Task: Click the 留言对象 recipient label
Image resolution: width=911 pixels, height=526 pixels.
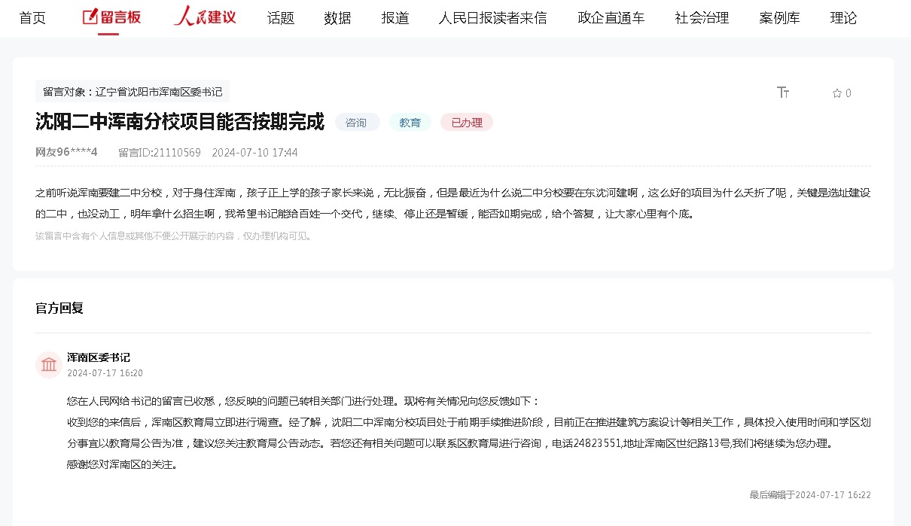Action: (133, 92)
